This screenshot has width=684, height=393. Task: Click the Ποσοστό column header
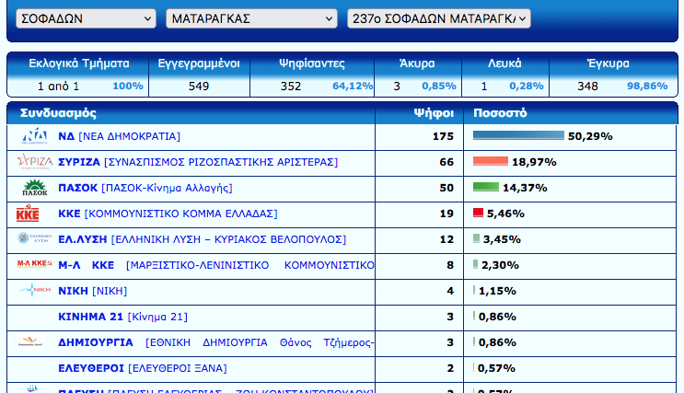pos(499,113)
